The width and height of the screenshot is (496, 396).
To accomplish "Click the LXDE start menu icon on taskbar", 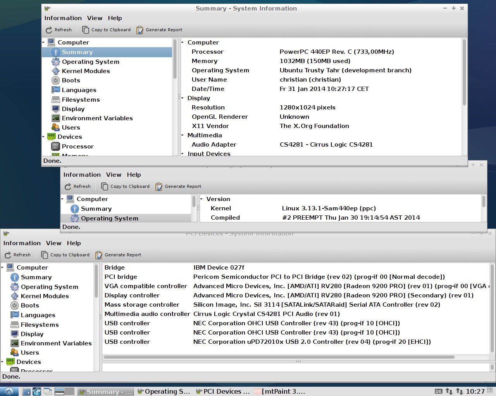I will pos(9,391).
